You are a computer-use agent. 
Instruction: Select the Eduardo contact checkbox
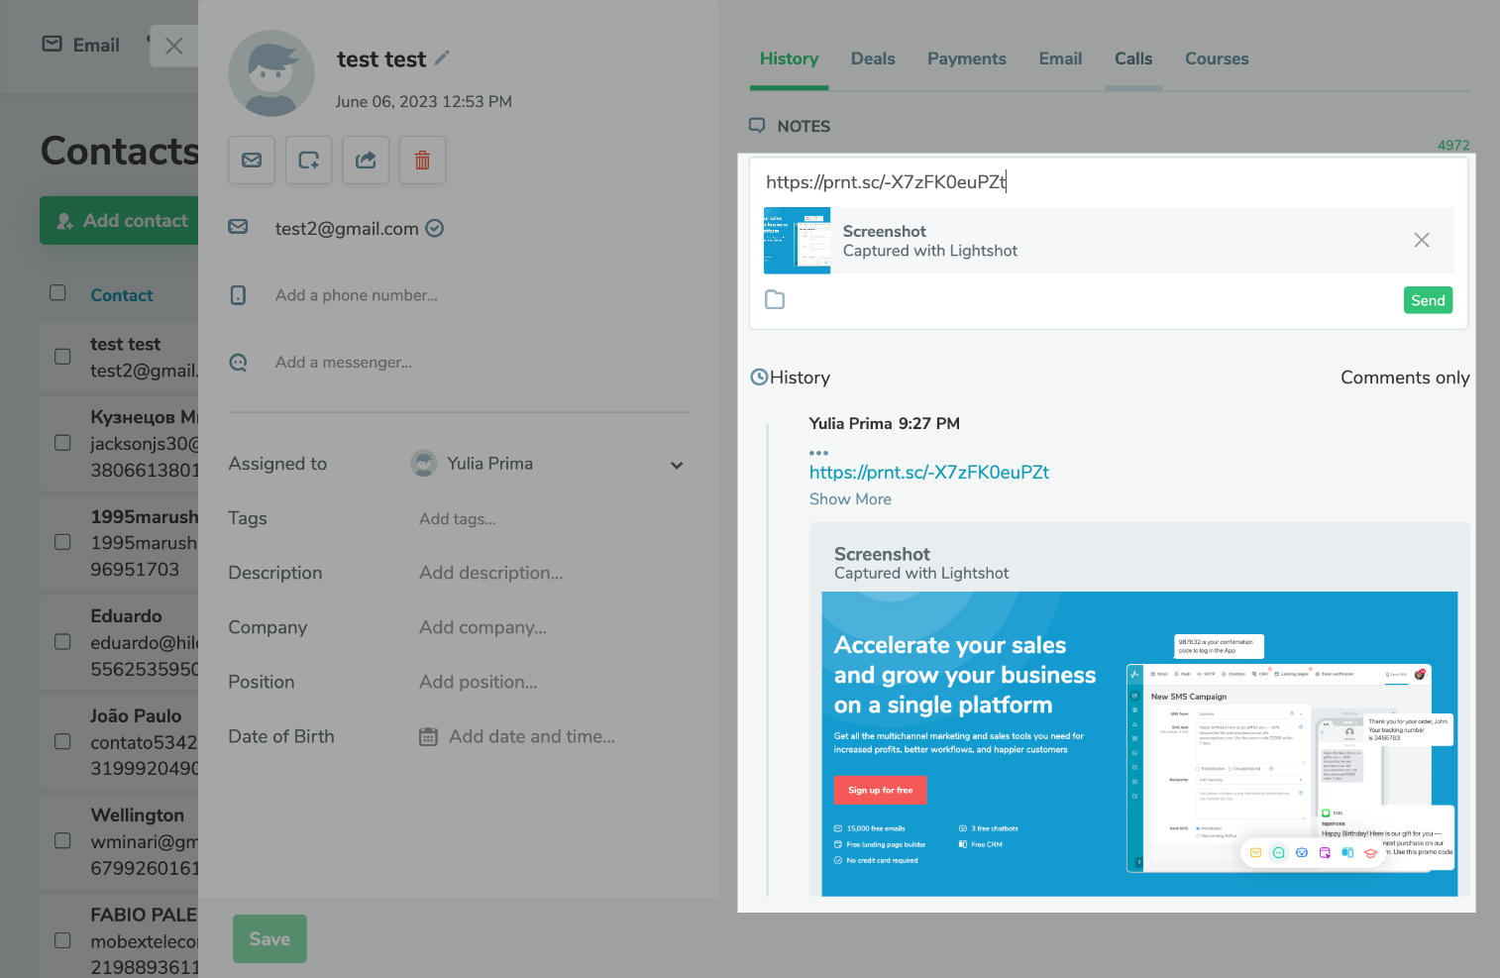[62, 643]
